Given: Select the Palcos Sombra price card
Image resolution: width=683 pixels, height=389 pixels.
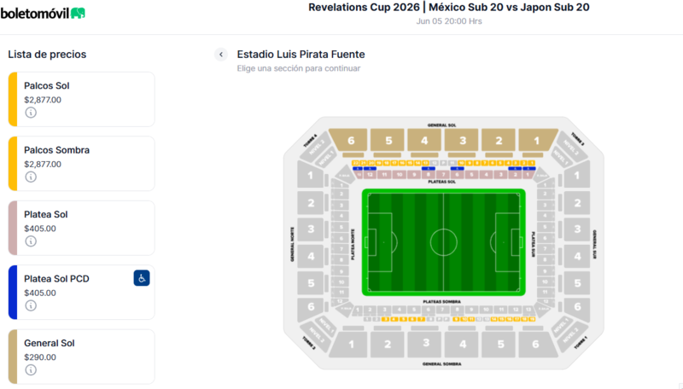Looking at the screenshot, I should click(81, 164).
